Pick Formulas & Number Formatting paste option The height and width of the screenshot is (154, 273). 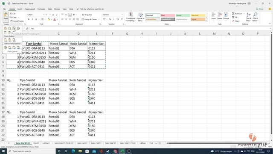click(x=14, y=28)
